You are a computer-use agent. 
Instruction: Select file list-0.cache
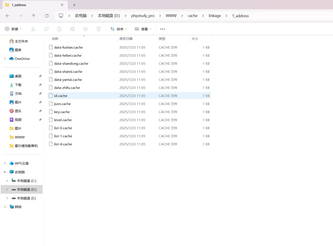pyautogui.click(x=129, y=128)
